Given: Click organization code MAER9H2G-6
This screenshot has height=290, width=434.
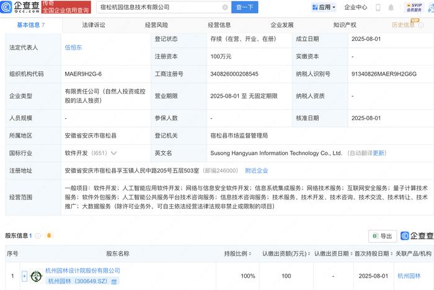Looking at the screenshot, I should [x=83, y=74].
